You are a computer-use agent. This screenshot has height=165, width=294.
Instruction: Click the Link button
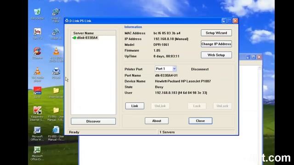point(135,106)
